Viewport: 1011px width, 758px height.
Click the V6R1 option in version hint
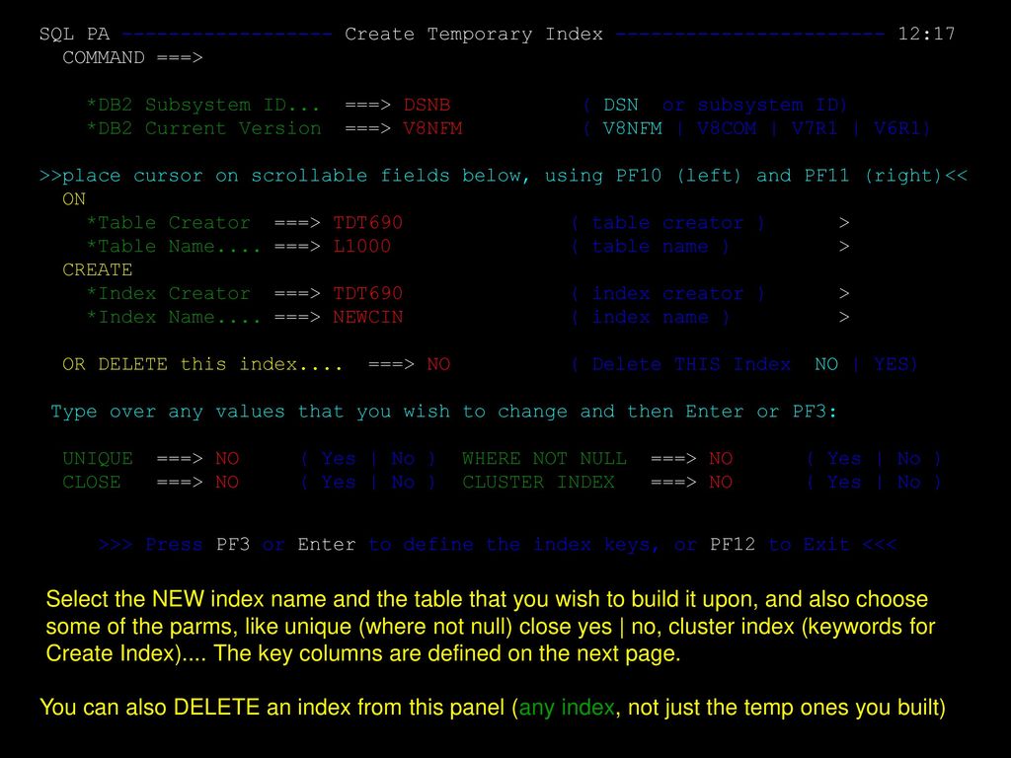pyautogui.click(x=896, y=128)
